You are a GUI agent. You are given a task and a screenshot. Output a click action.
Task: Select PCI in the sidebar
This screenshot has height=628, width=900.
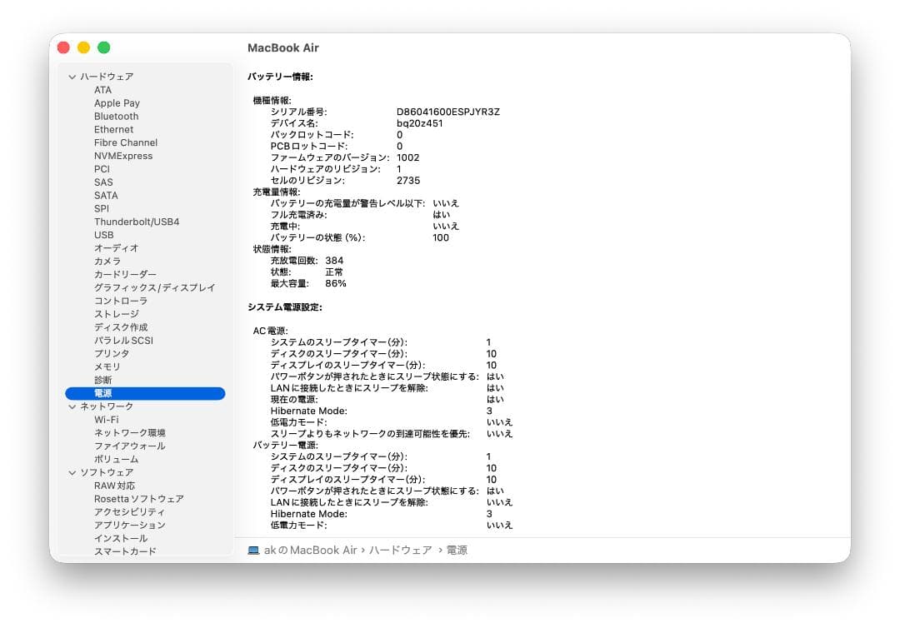102,168
